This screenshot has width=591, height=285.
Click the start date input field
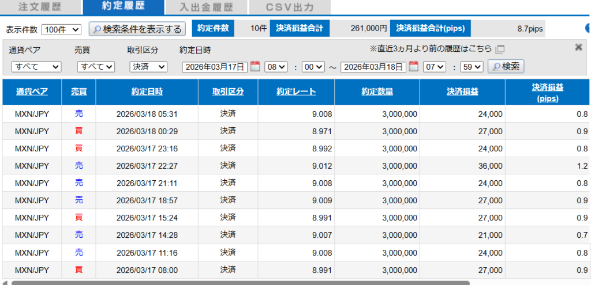click(215, 67)
